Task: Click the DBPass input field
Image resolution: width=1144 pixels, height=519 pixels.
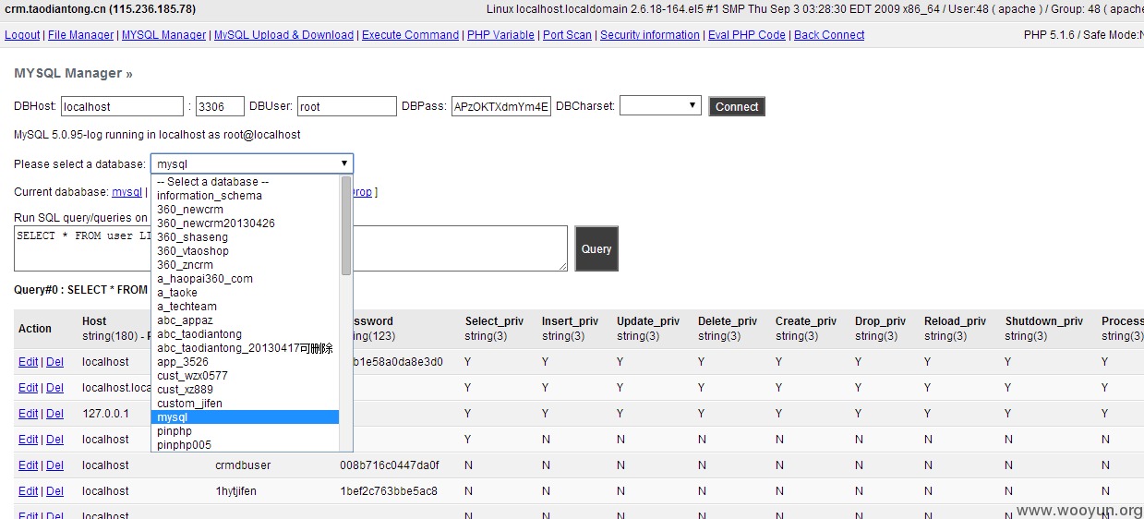Action: 501,106
